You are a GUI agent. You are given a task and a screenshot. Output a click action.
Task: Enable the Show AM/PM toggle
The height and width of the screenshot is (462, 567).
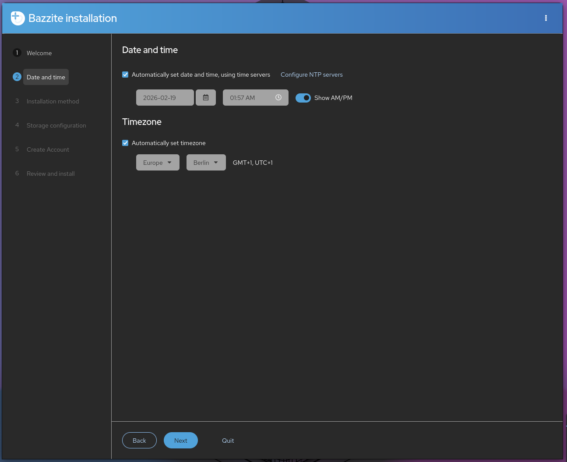(x=303, y=98)
